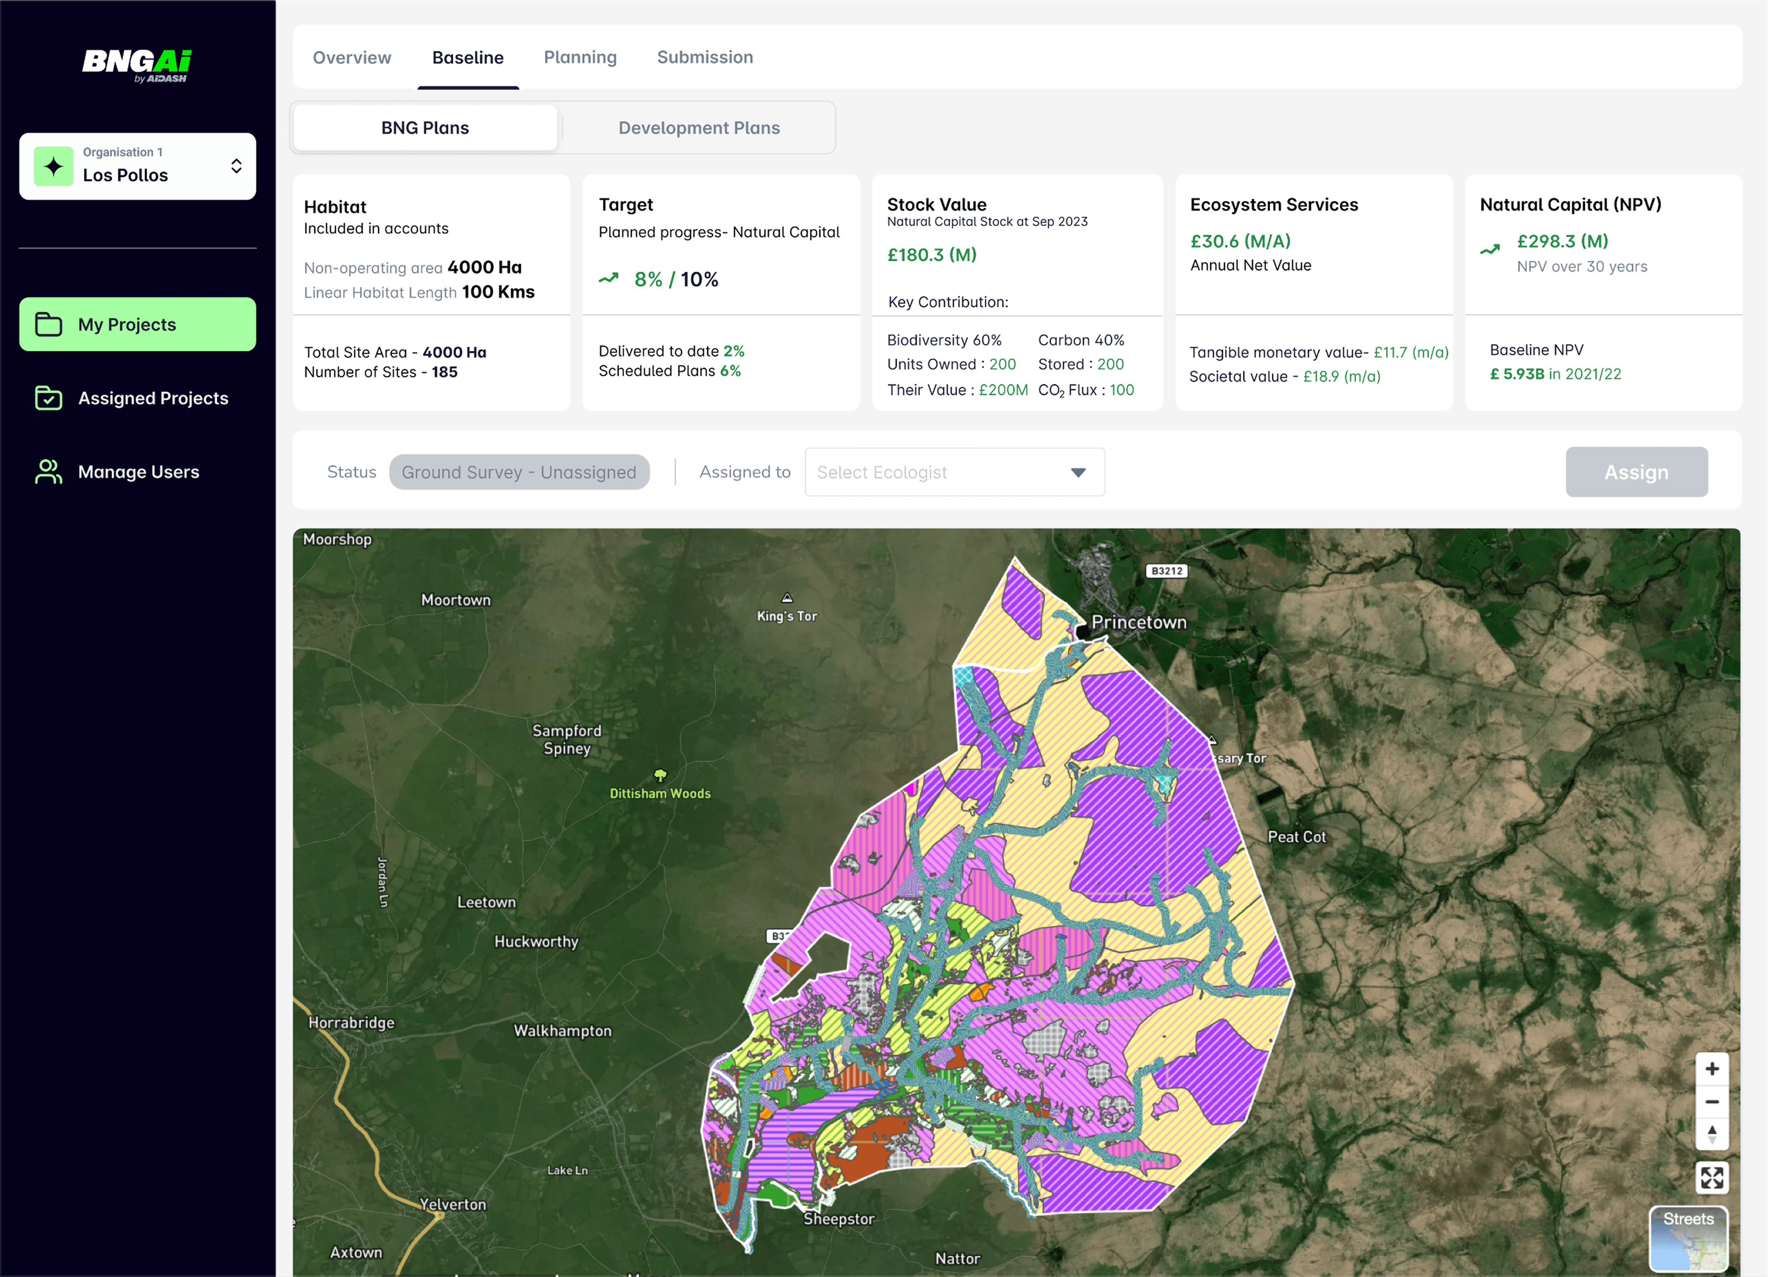Click the Ground Survey - Unassigned status pill
This screenshot has height=1277, width=1768.
coord(519,473)
